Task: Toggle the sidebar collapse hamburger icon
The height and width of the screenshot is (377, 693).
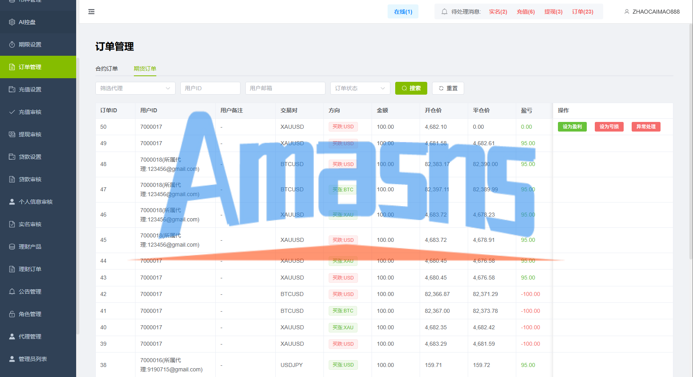Action: point(91,12)
